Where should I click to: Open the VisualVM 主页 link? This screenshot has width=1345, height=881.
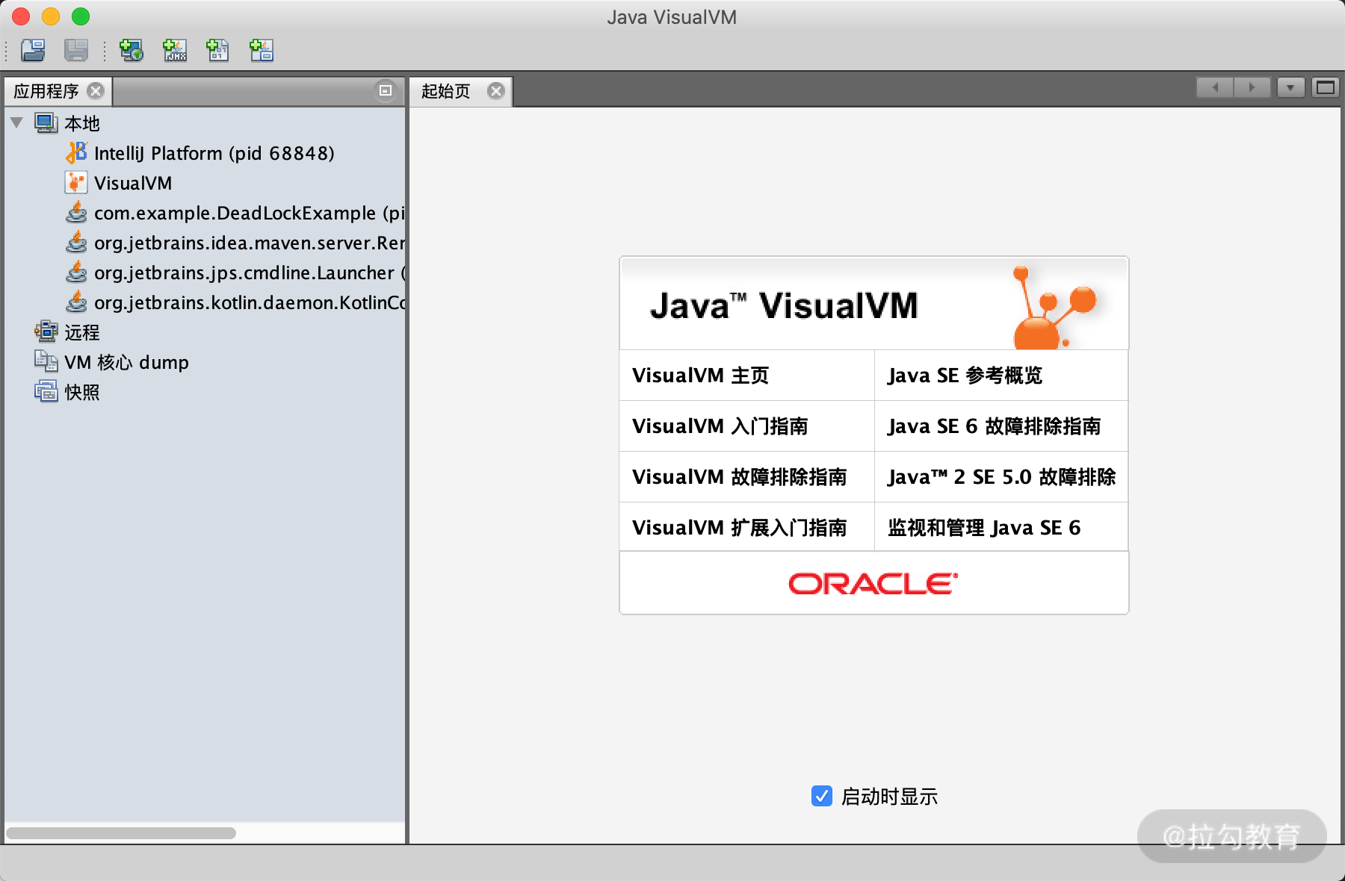point(700,376)
